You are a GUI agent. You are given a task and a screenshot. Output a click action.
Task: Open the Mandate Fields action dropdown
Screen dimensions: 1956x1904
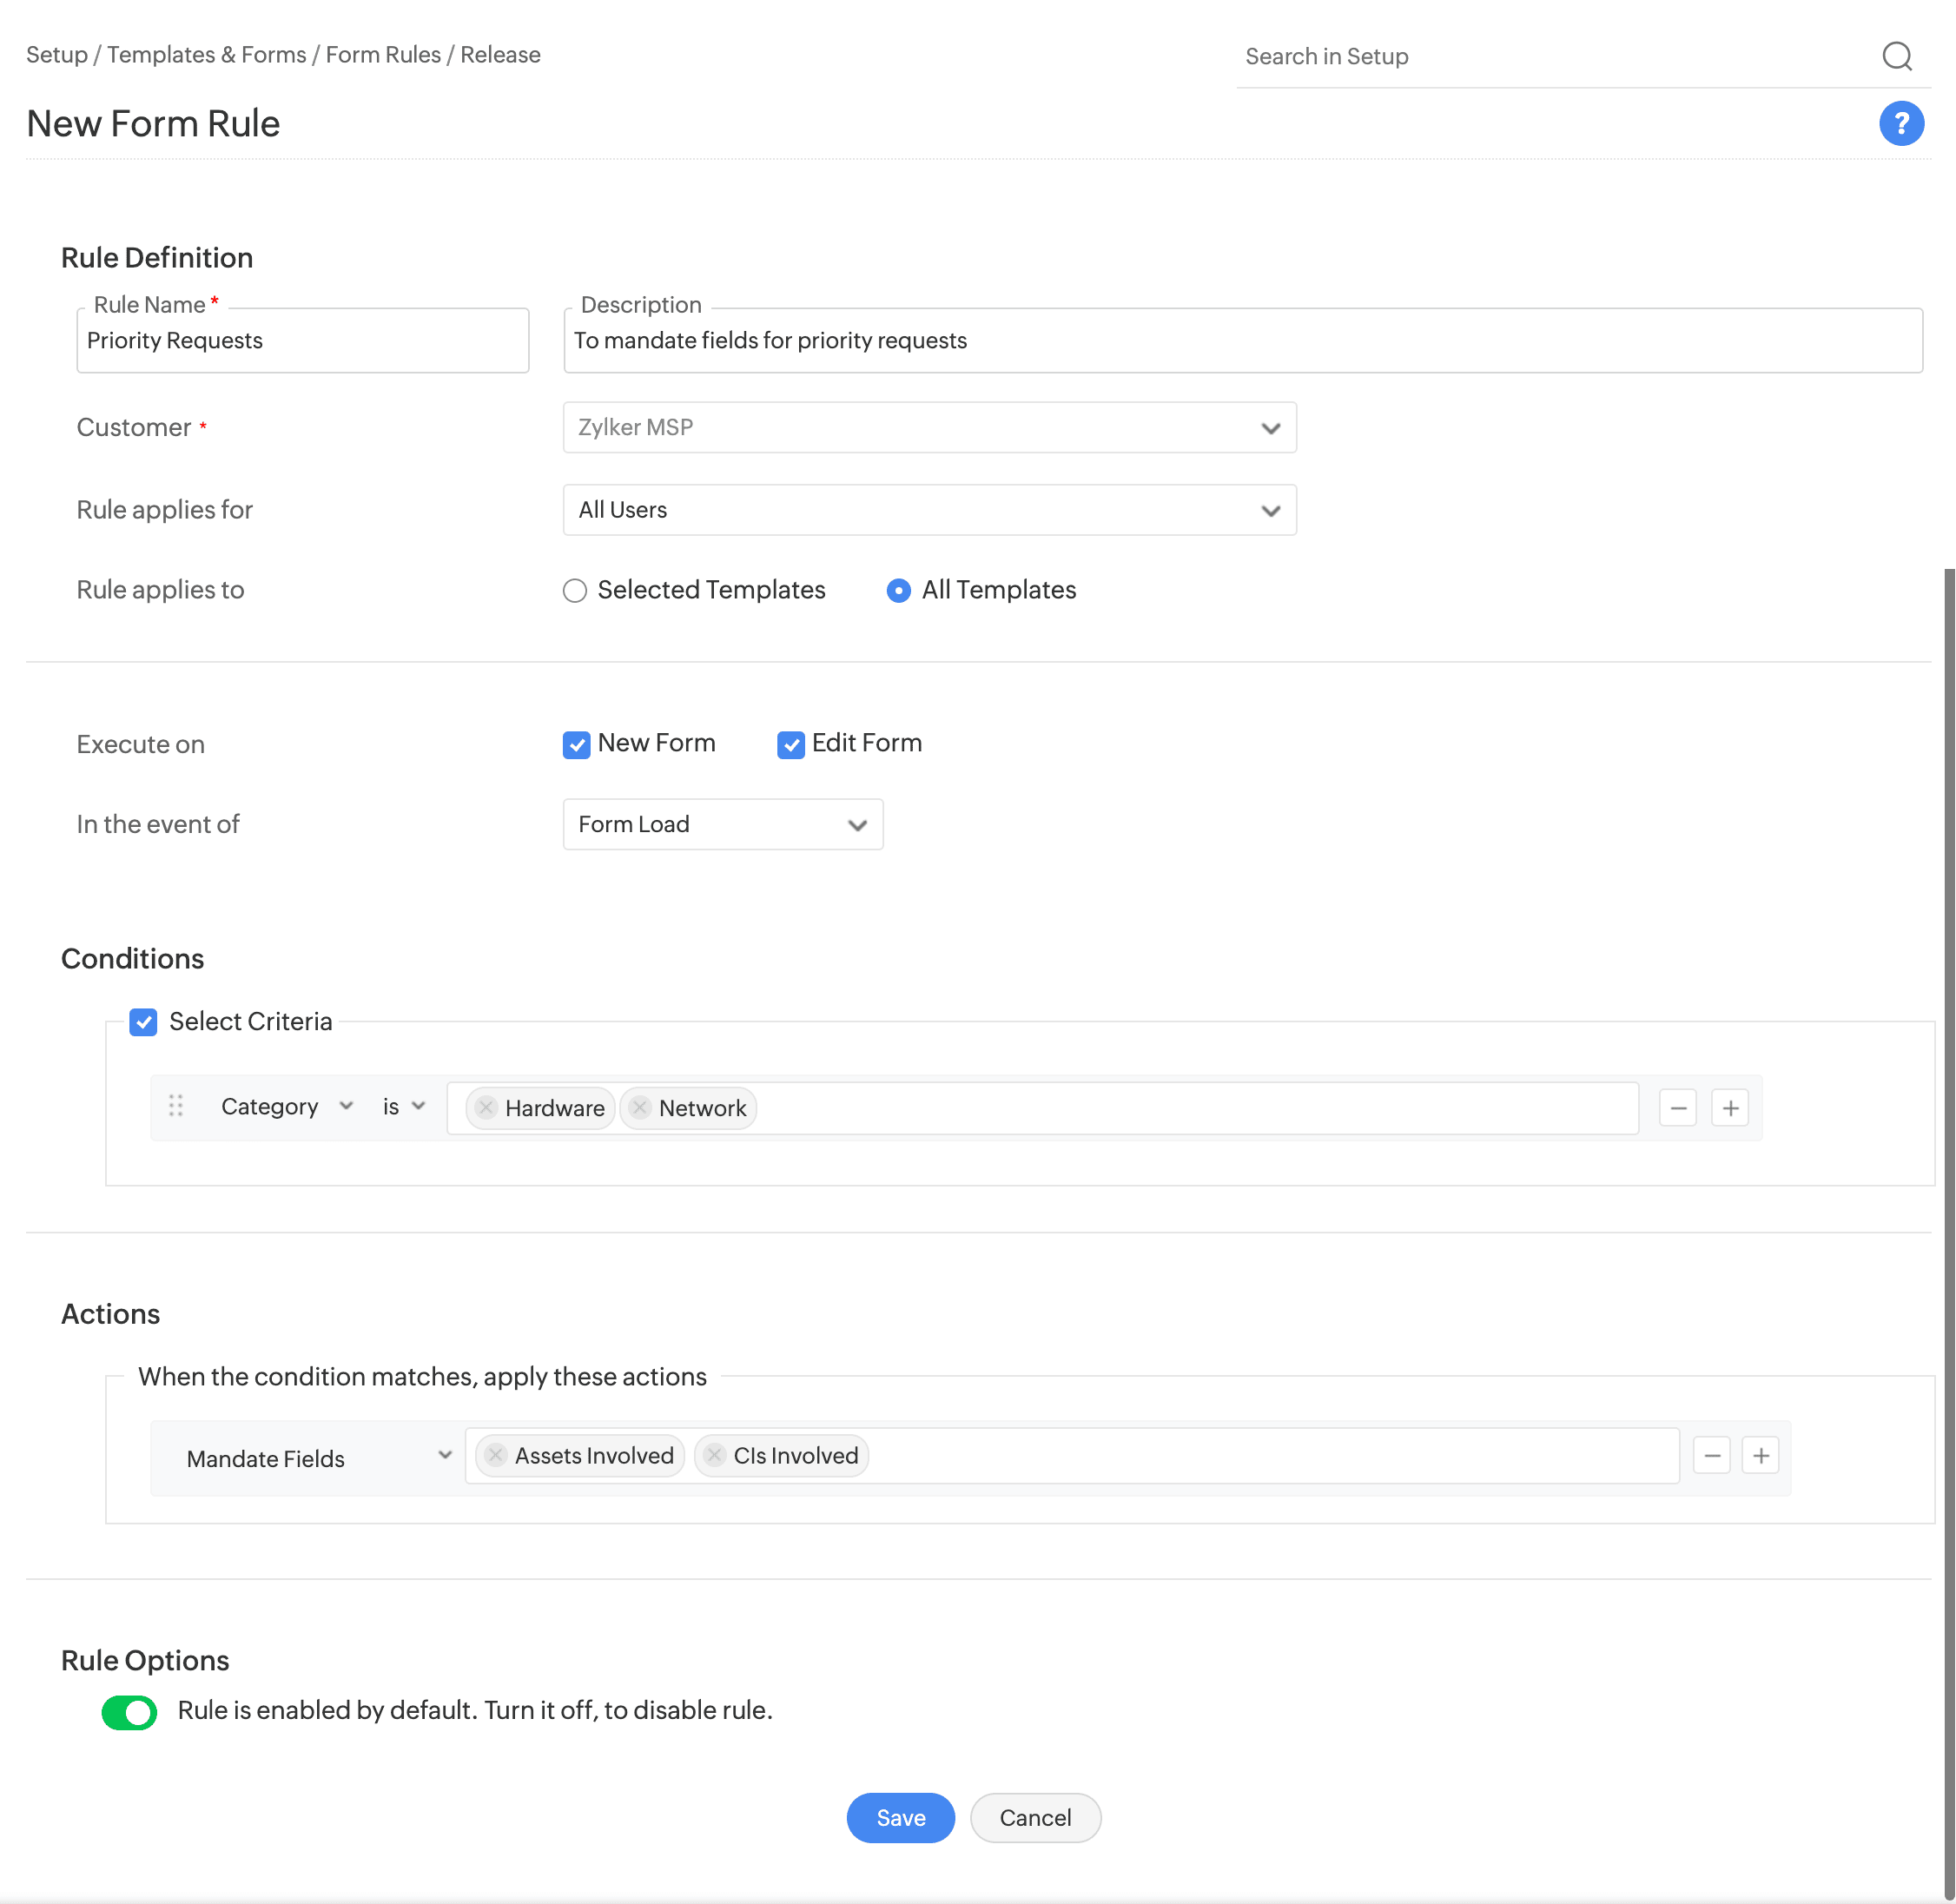[317, 1458]
